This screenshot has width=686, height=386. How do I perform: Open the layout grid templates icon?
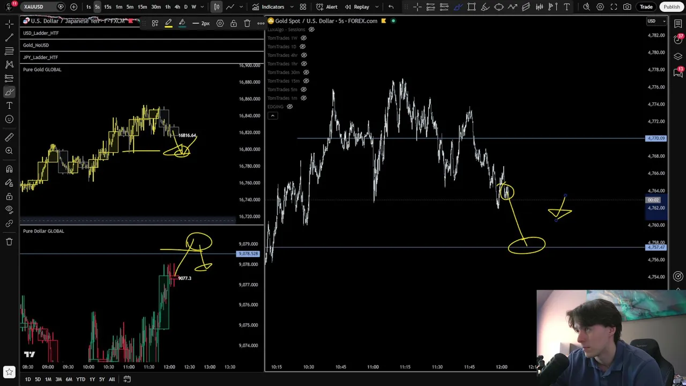pos(303,6)
